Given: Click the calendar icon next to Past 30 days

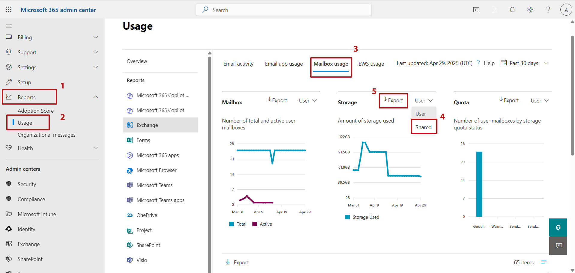Looking at the screenshot, I should point(504,63).
